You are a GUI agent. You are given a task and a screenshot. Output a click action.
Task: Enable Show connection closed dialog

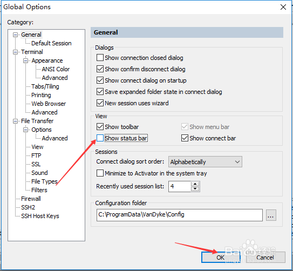point(100,58)
